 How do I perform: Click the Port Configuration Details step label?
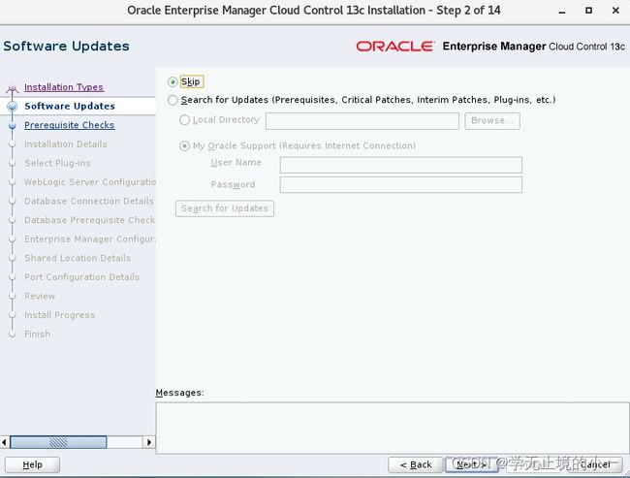[82, 277]
